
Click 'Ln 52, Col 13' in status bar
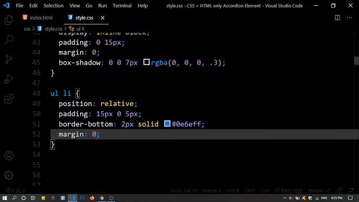tap(183, 191)
